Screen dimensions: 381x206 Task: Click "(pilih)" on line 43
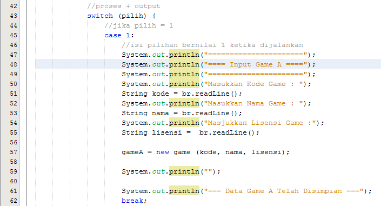132,16
